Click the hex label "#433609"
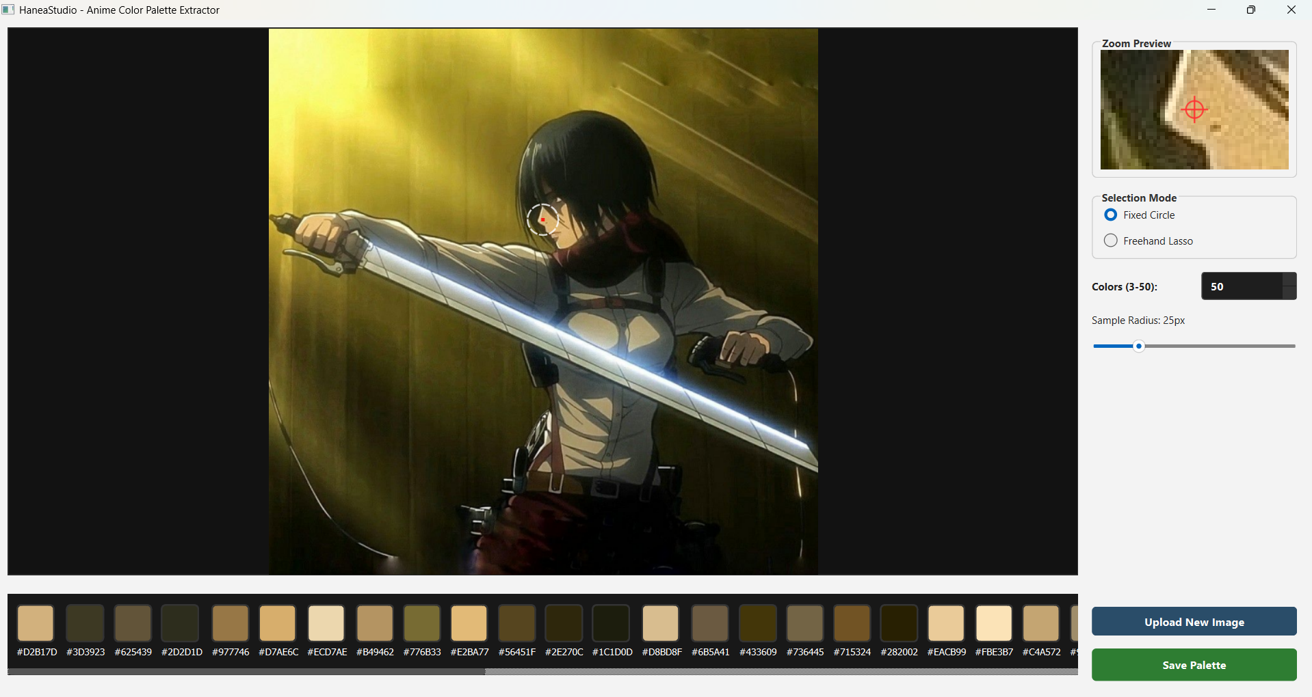 758,652
